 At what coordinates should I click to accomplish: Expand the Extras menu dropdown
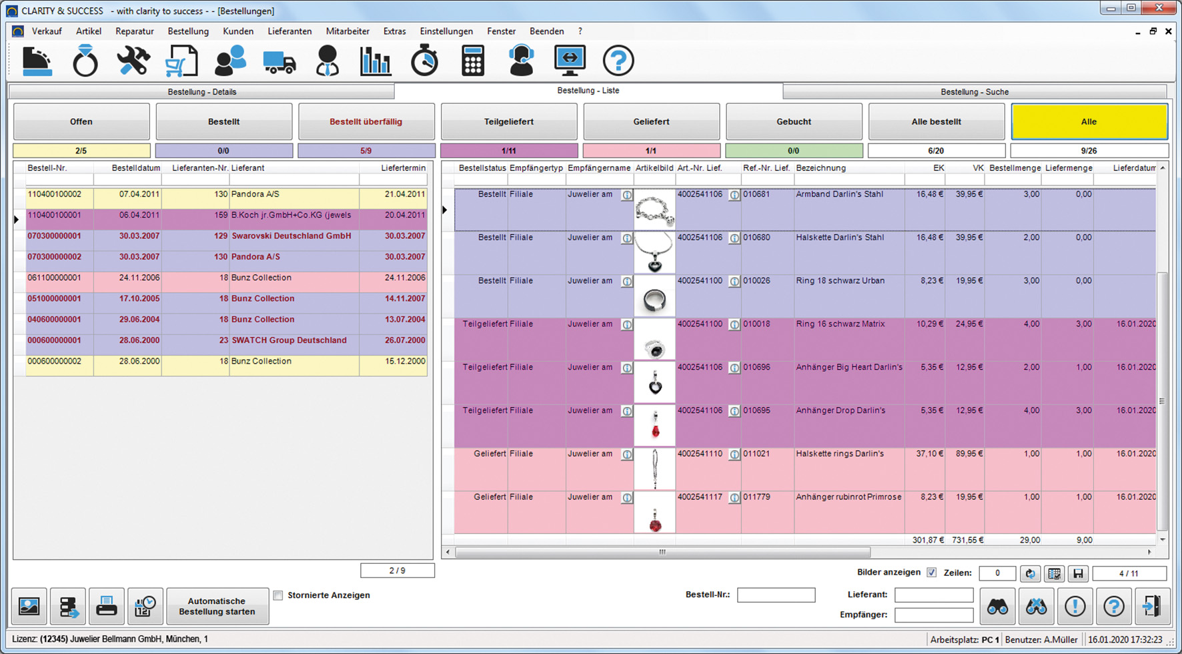click(x=394, y=31)
